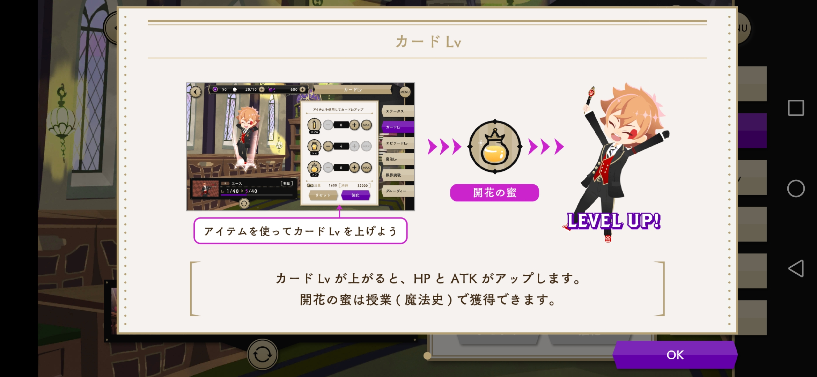The width and height of the screenshot is (817, 377).
Task: Tap the purple OK button
Action: pyautogui.click(x=675, y=355)
